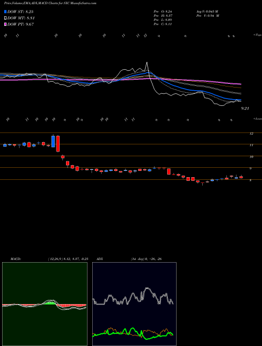This screenshot has width=262, height=346.
Task: Click the chart title mentioning MunafaSutra.com
Action: tap(50, 4)
